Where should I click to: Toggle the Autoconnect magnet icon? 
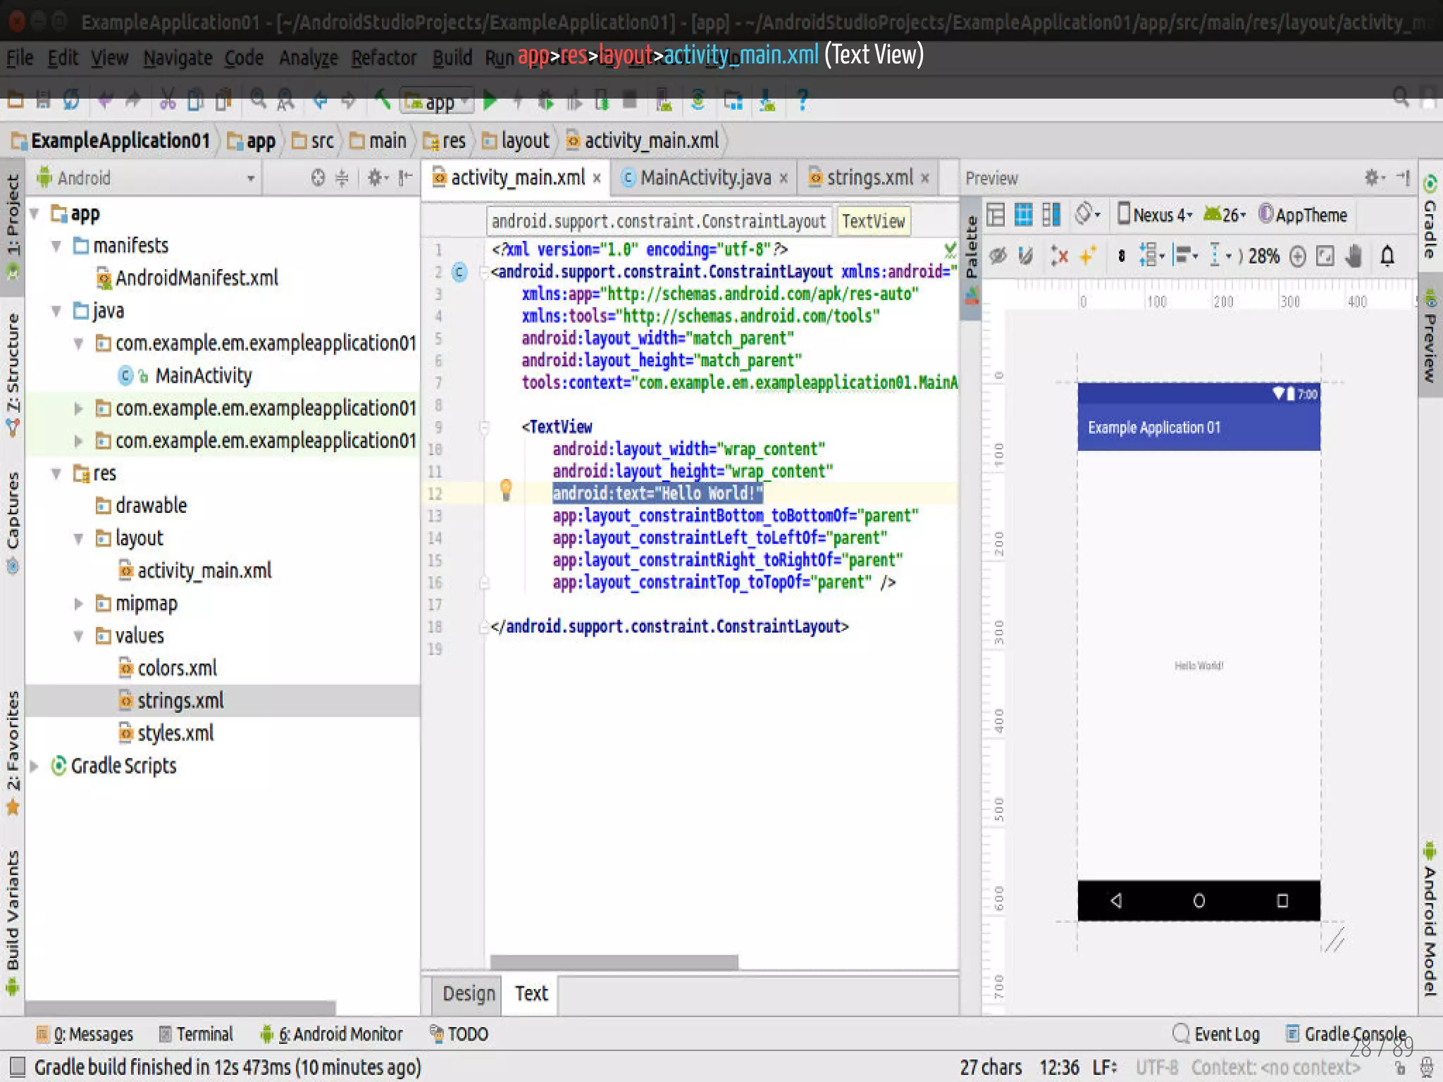point(1025,256)
